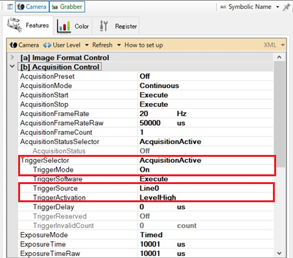293x258 pixels.
Task: Click the XML button
Action: (x=270, y=45)
